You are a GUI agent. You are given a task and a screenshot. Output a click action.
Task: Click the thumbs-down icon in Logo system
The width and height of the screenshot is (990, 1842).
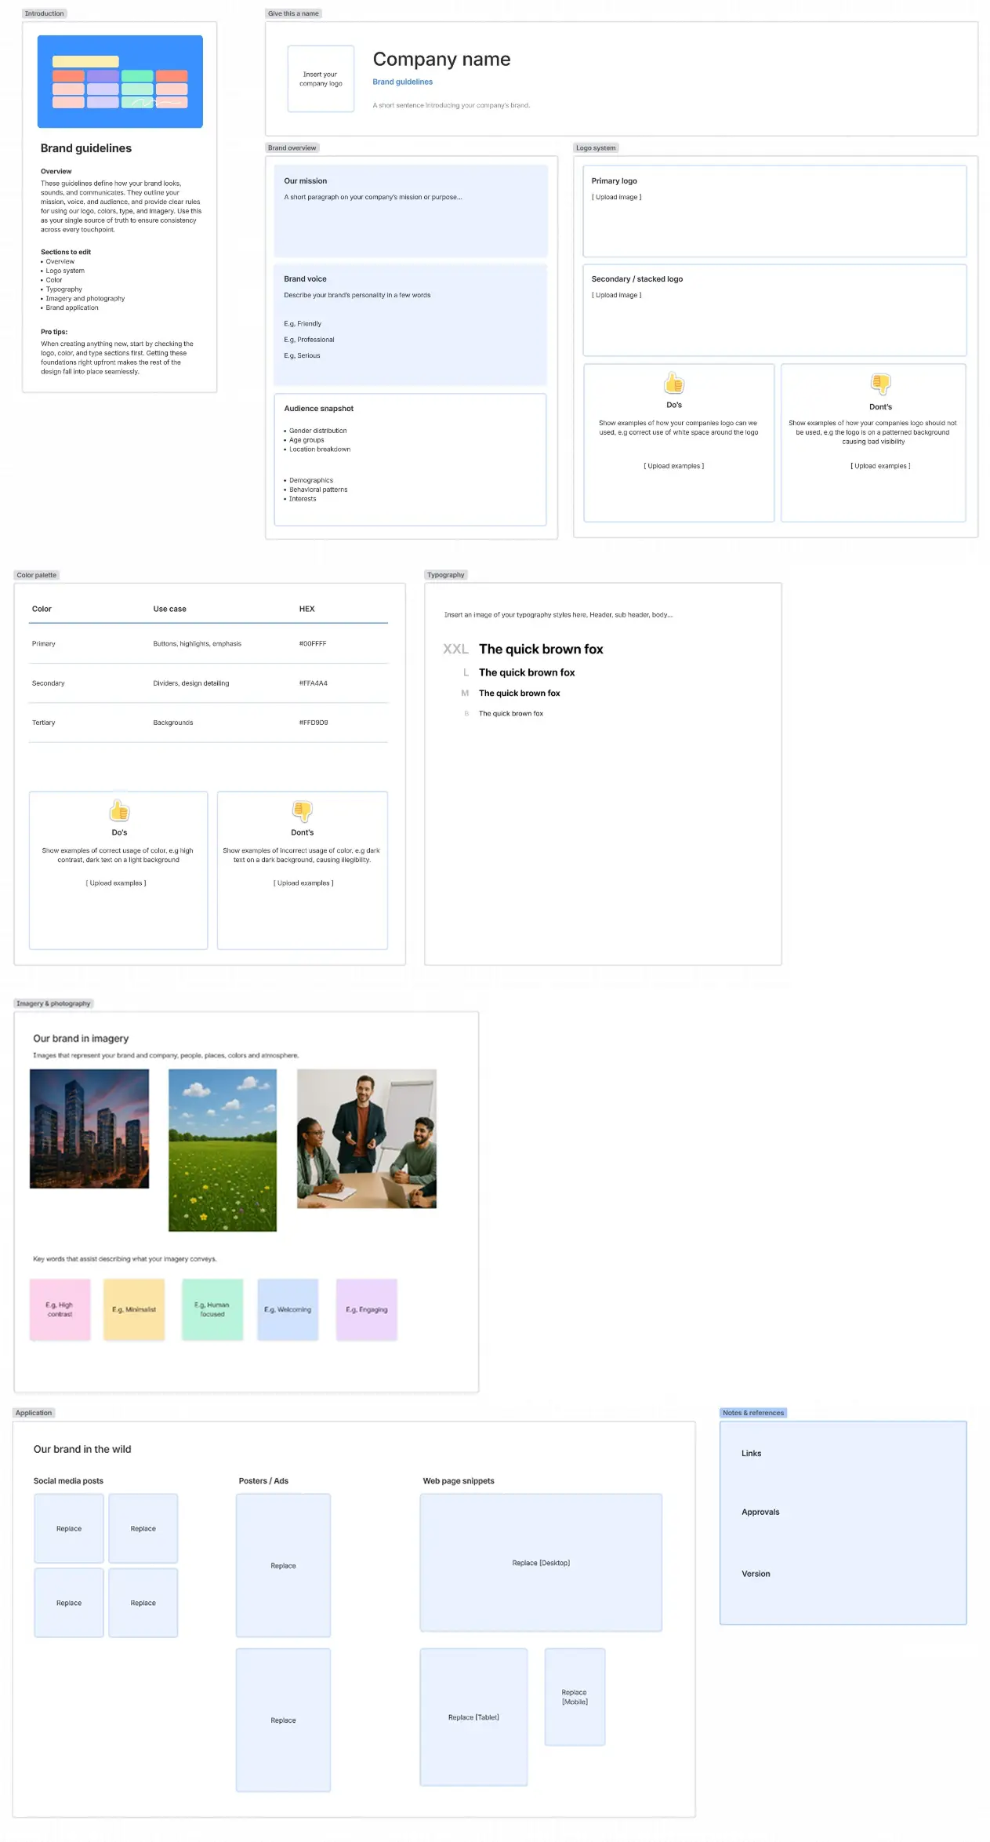click(x=880, y=384)
